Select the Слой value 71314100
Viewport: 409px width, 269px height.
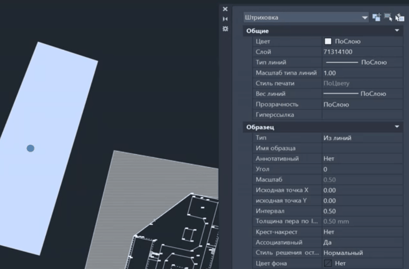(x=338, y=52)
